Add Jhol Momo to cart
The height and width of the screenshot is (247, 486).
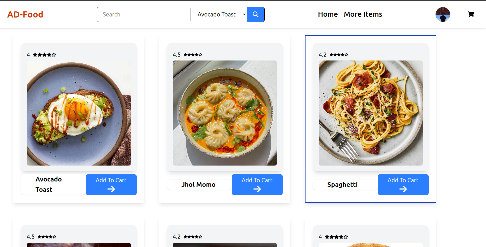257,184
